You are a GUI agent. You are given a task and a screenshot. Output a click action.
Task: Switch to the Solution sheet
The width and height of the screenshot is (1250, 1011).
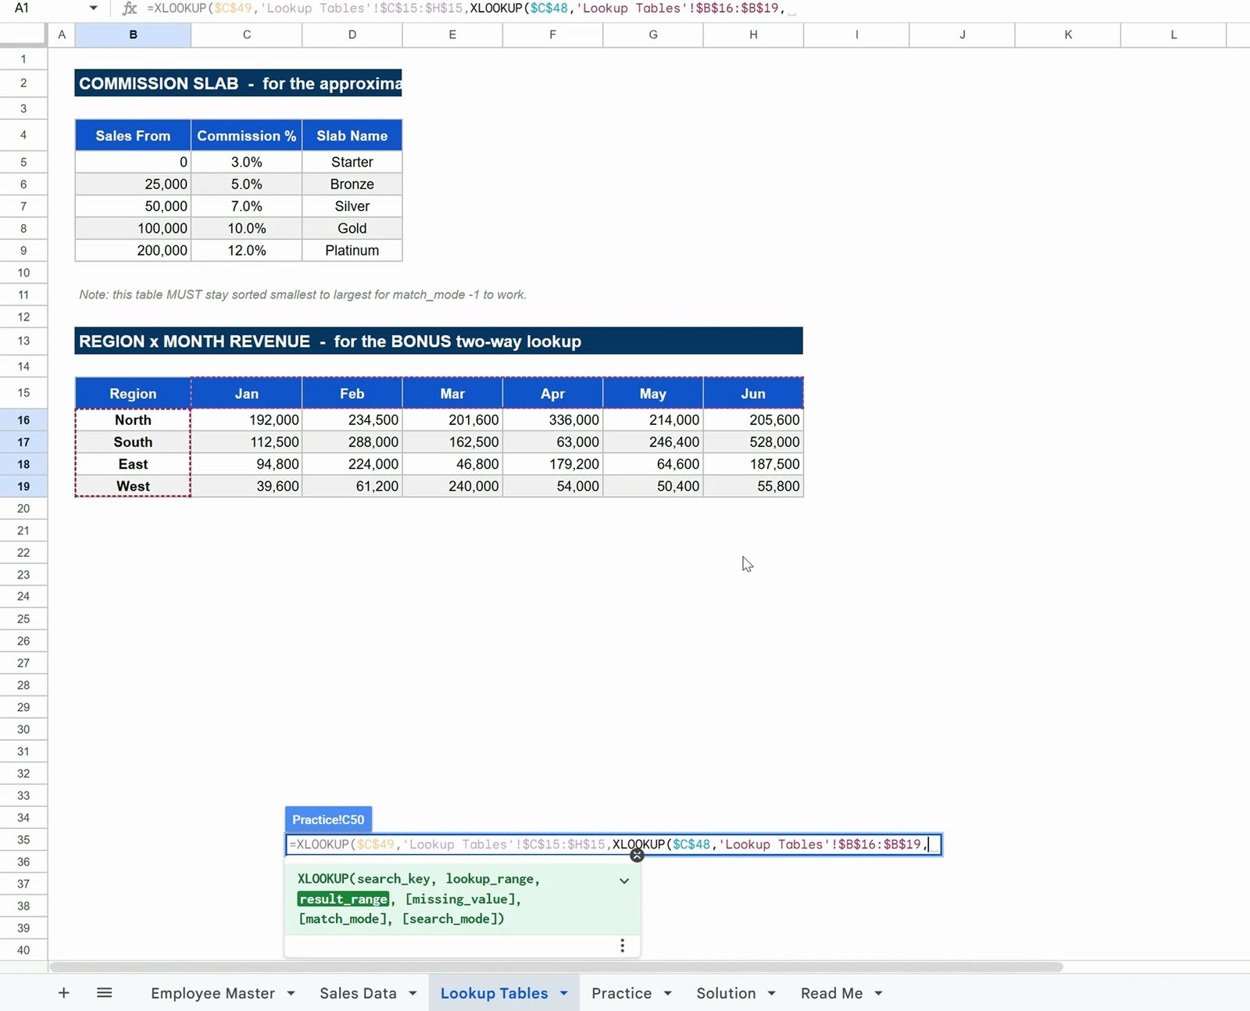(x=726, y=993)
